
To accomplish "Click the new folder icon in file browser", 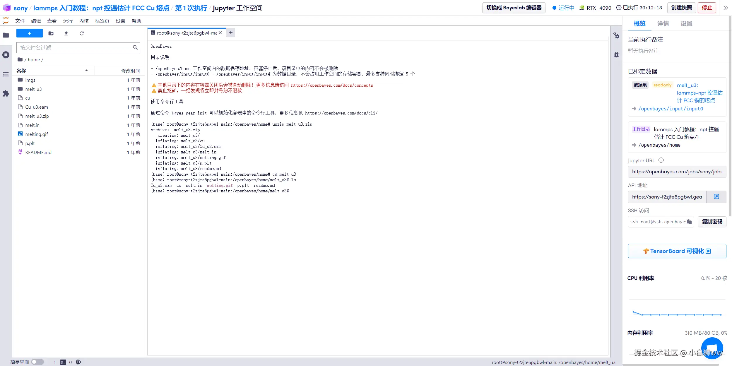I will pos(51,33).
